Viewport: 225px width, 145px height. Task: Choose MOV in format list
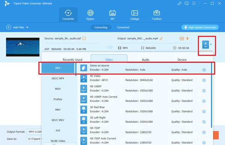[x=58, y=89]
